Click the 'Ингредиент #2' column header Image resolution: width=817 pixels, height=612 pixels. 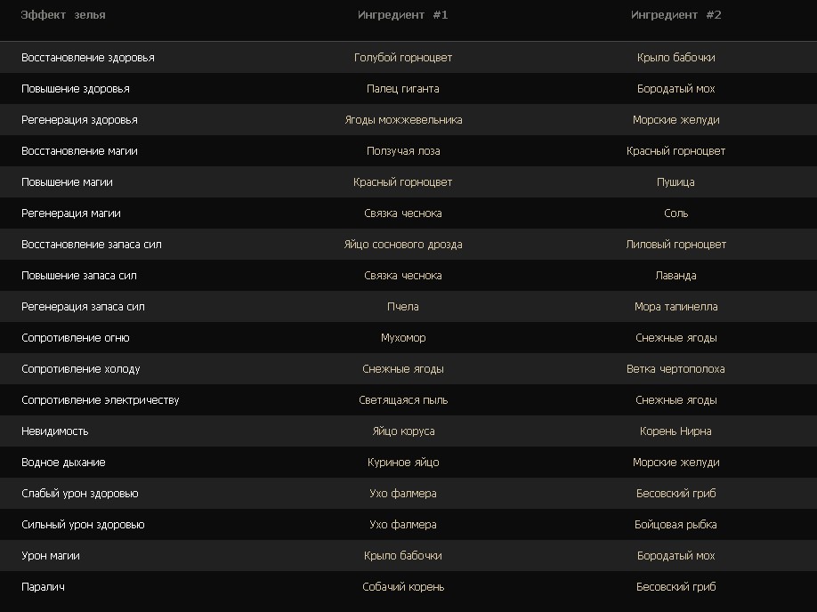point(675,15)
